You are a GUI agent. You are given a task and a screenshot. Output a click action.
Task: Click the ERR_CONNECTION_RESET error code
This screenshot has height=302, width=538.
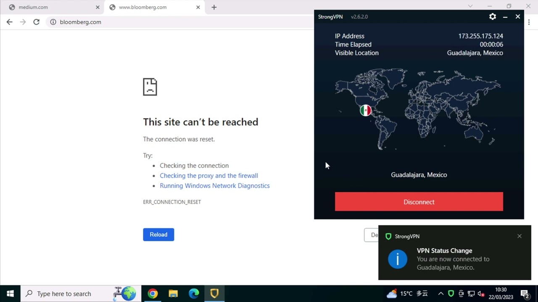click(x=172, y=202)
